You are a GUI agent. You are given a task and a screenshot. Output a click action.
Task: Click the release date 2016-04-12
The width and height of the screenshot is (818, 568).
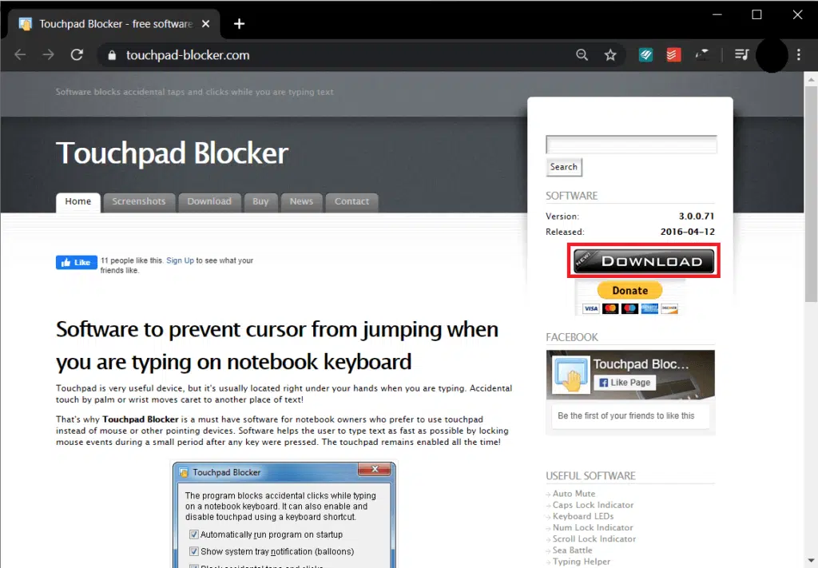point(688,232)
